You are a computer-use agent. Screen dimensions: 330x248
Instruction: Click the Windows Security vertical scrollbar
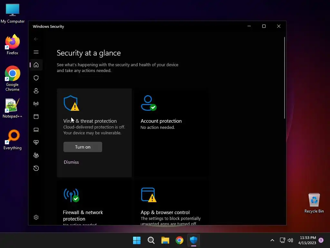285,77
